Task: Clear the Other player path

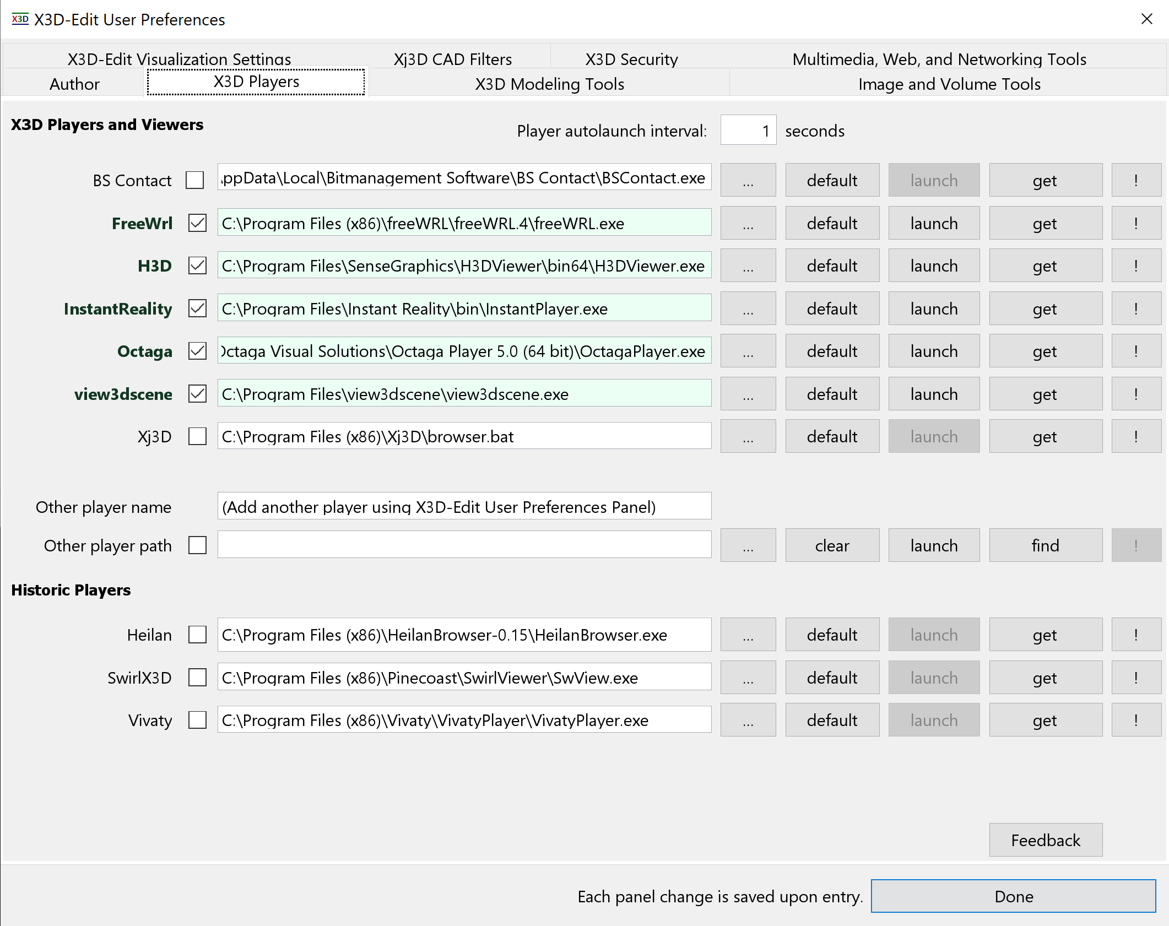Action: coord(832,545)
